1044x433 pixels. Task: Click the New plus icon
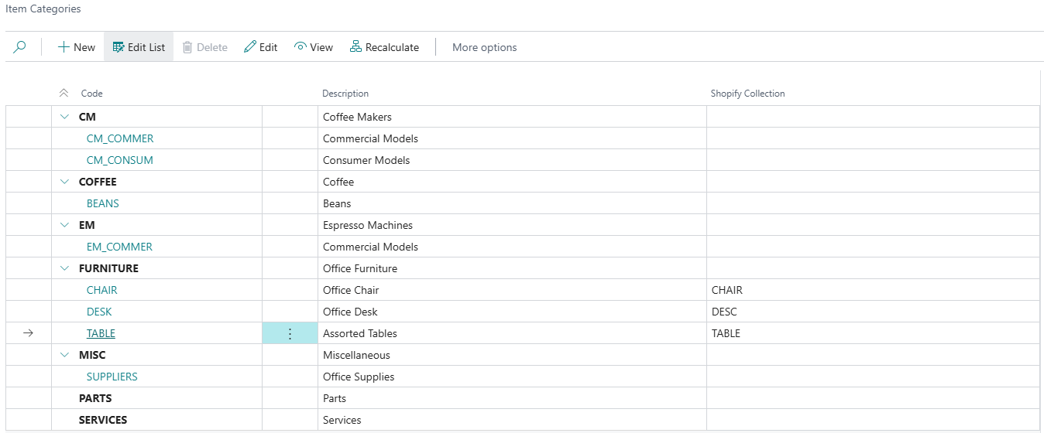pos(64,47)
